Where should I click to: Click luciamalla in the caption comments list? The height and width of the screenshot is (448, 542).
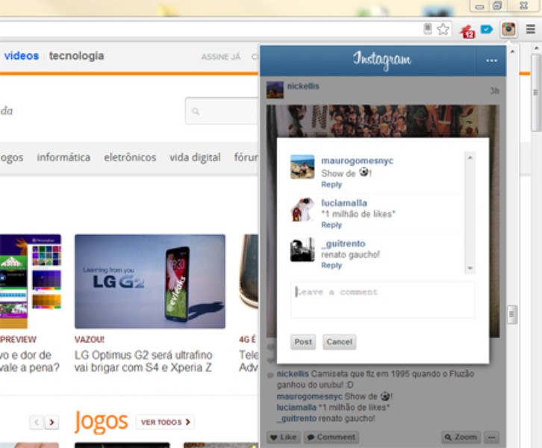[296, 407]
